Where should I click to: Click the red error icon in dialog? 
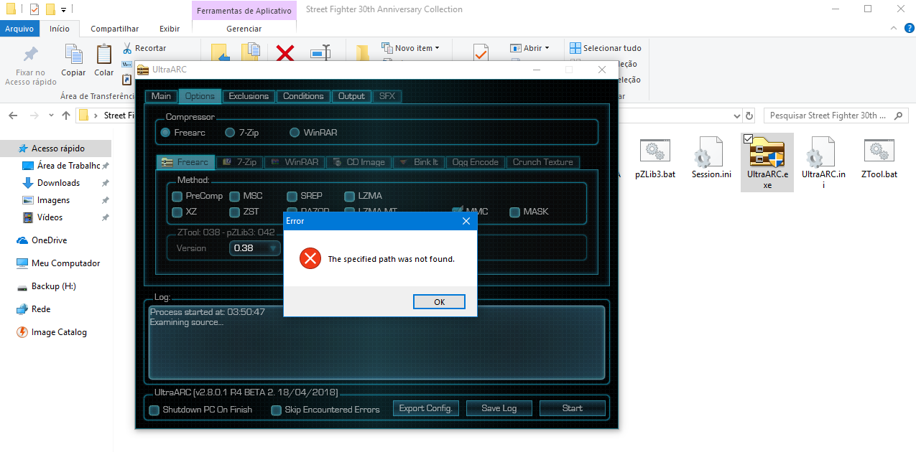click(310, 259)
